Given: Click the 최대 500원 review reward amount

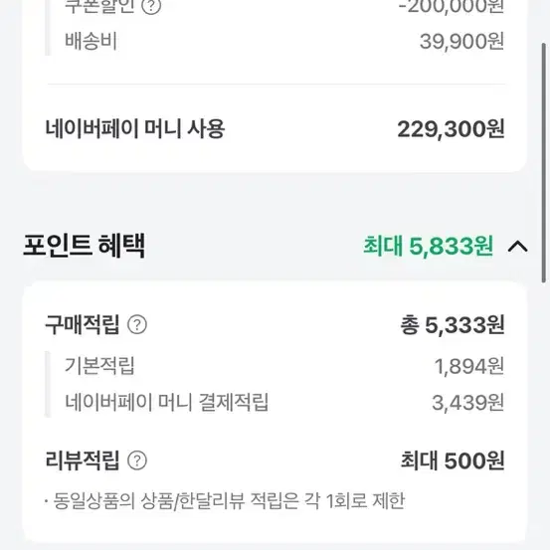Looking at the screenshot, I should coord(453,460).
